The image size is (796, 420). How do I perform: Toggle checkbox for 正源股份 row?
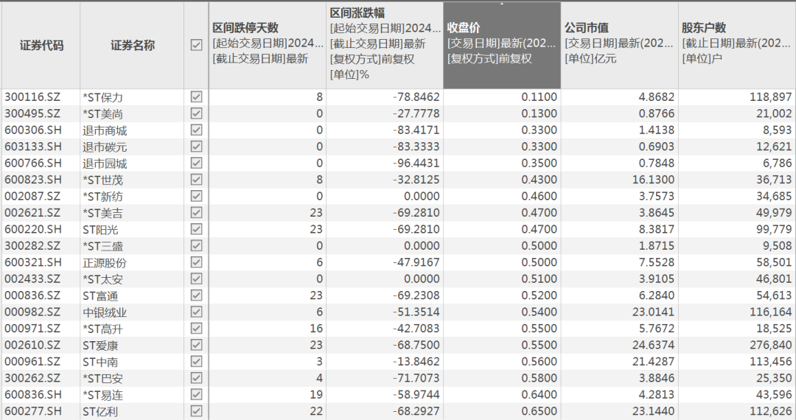point(196,262)
